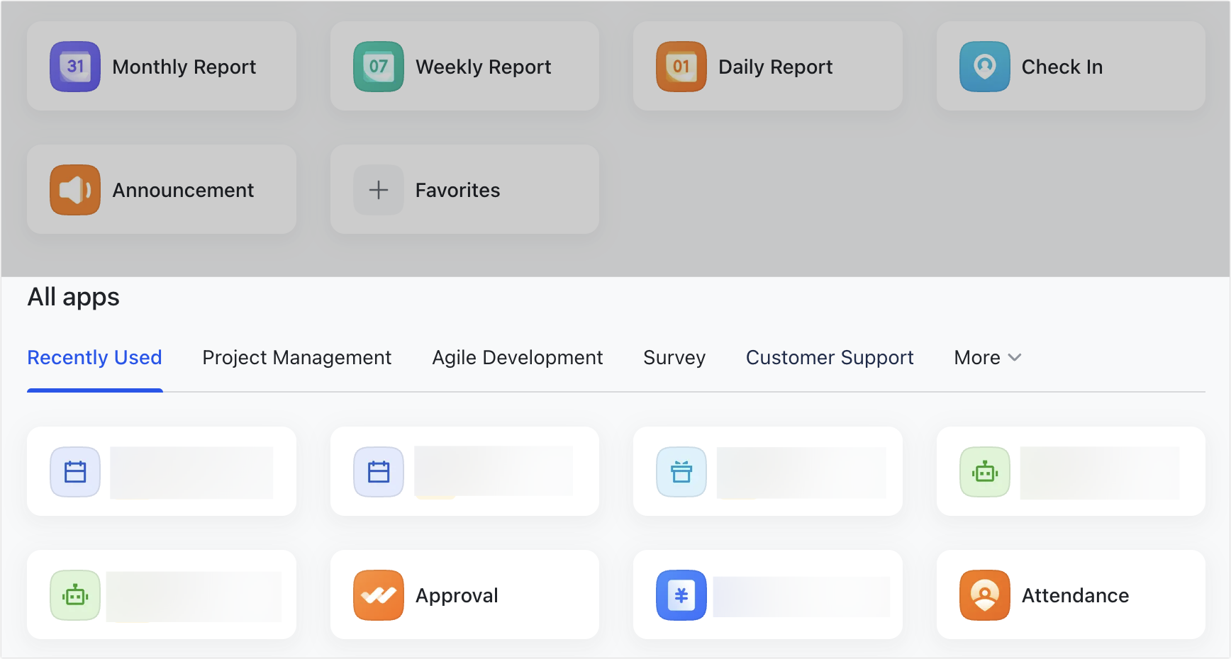Expand the More apps menu
1231x659 pixels.
(986, 358)
